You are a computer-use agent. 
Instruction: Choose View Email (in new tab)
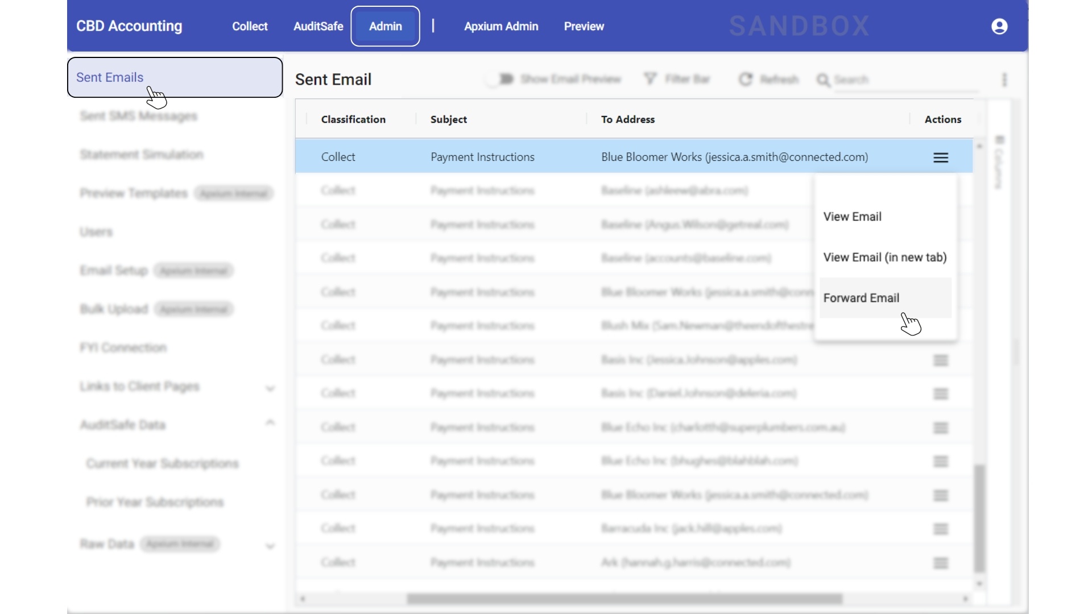pyautogui.click(x=885, y=257)
